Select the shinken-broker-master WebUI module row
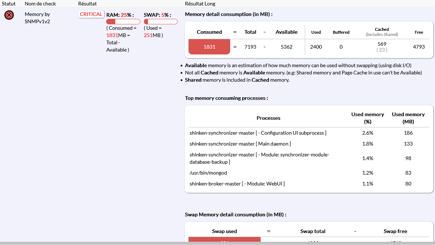This screenshot has width=435, height=245. coord(237,184)
